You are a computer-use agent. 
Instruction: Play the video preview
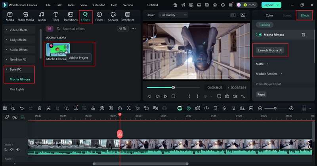click(165, 96)
